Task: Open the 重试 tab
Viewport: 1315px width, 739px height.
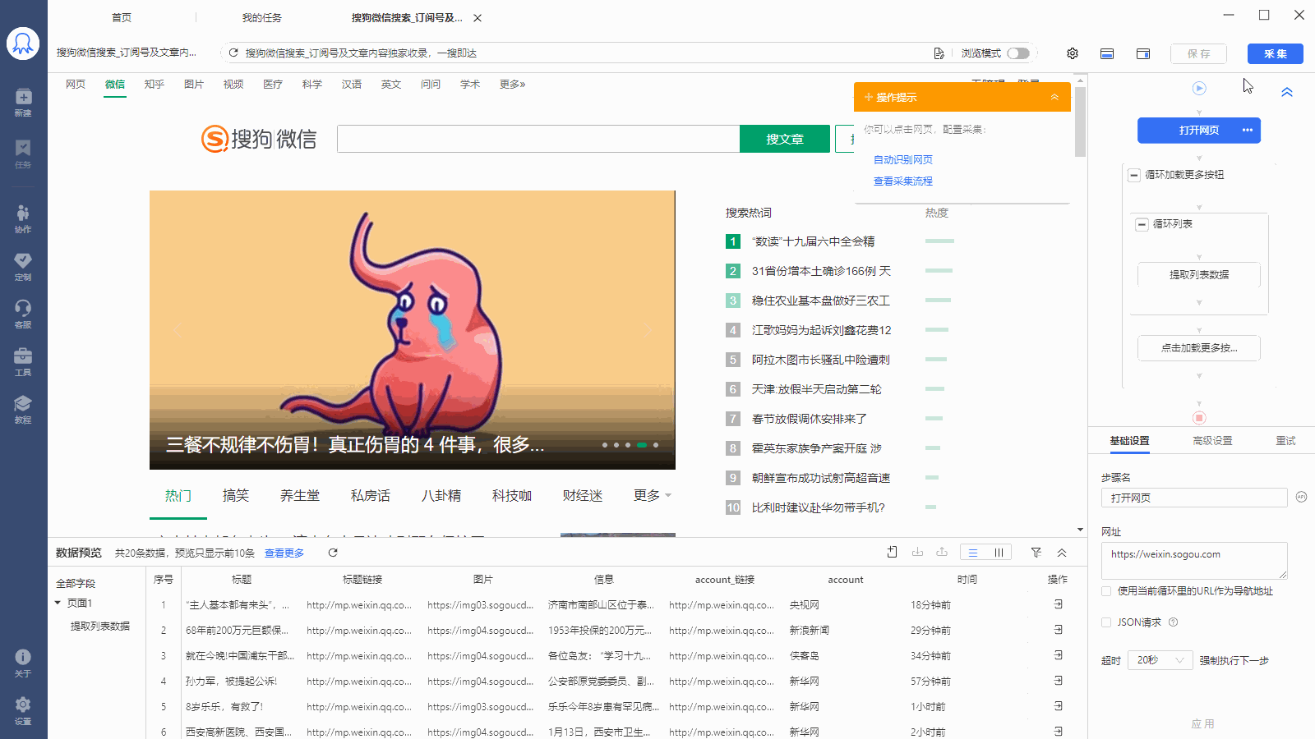Action: point(1285,441)
